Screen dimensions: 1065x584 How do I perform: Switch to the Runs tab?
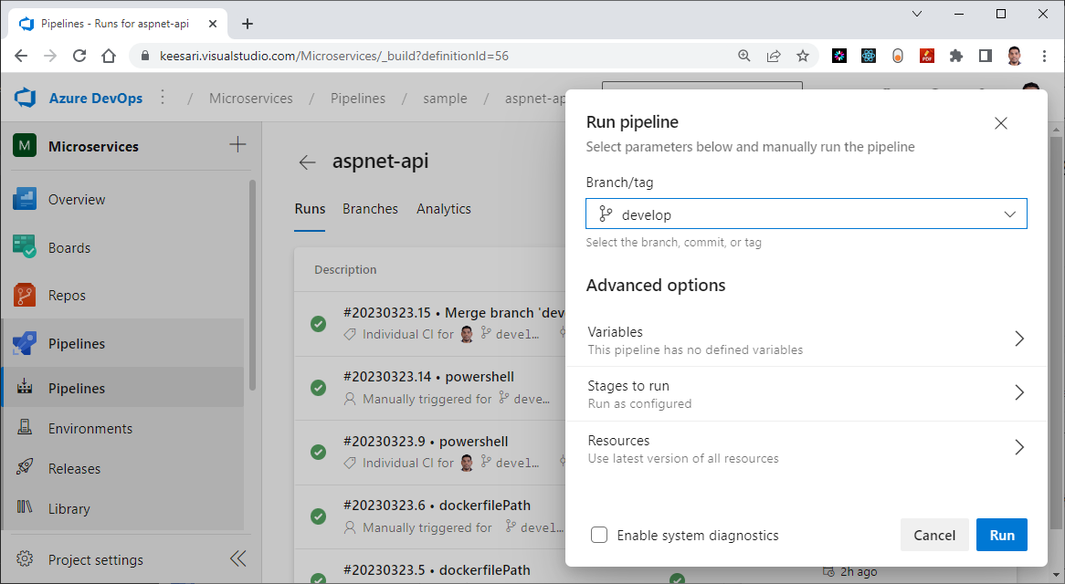(x=310, y=209)
